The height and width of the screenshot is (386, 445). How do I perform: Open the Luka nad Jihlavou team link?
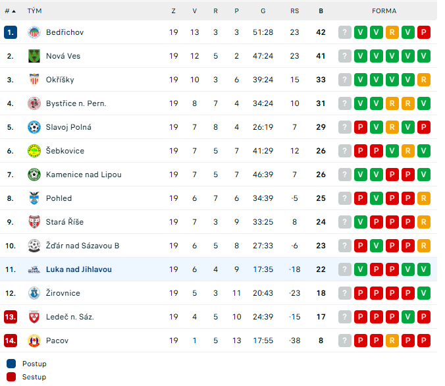(x=79, y=269)
